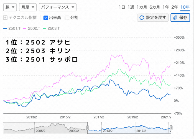
Task: Click the plus icon beside テクニカル指標
Action: click(5, 18)
